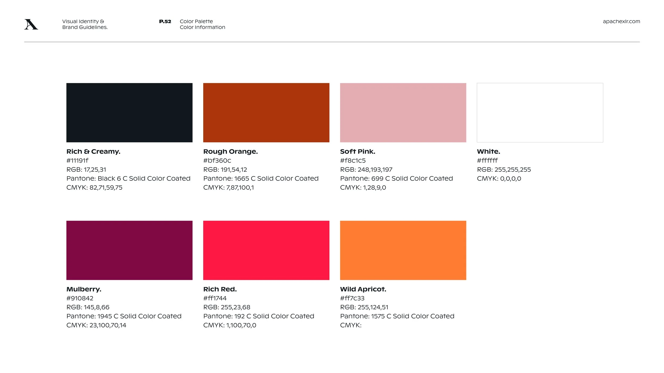Click the White color swatch box
The height and width of the screenshot is (373, 664).
pos(540,112)
